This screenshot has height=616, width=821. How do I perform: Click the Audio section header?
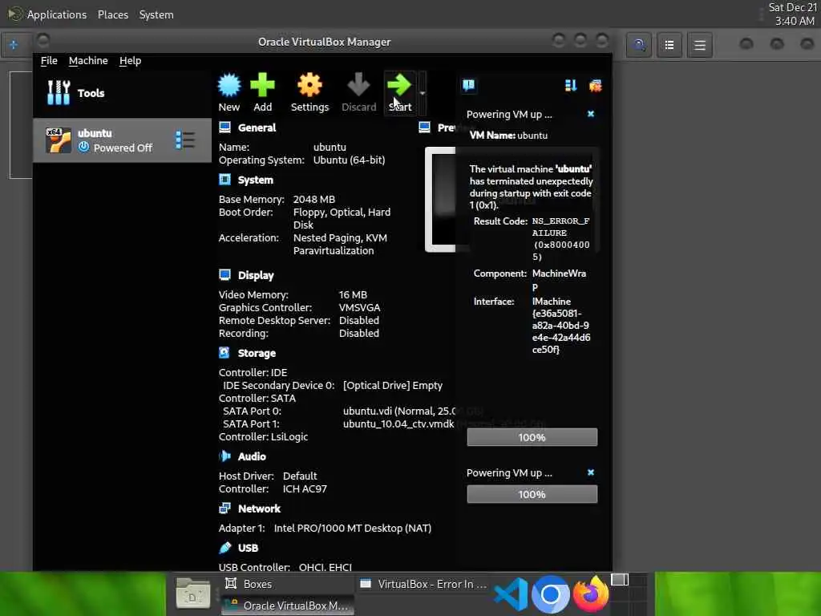click(251, 456)
